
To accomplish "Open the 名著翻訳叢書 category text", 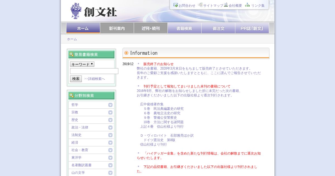I will pyautogui.click(x=82, y=165).
